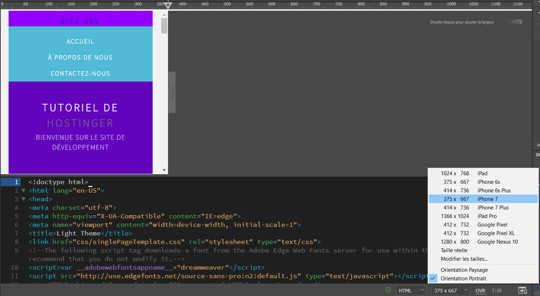Image resolution: width=540 pixels, height=296 pixels.
Task: Choose iPhone 6s size preset
Action: (x=483, y=182)
